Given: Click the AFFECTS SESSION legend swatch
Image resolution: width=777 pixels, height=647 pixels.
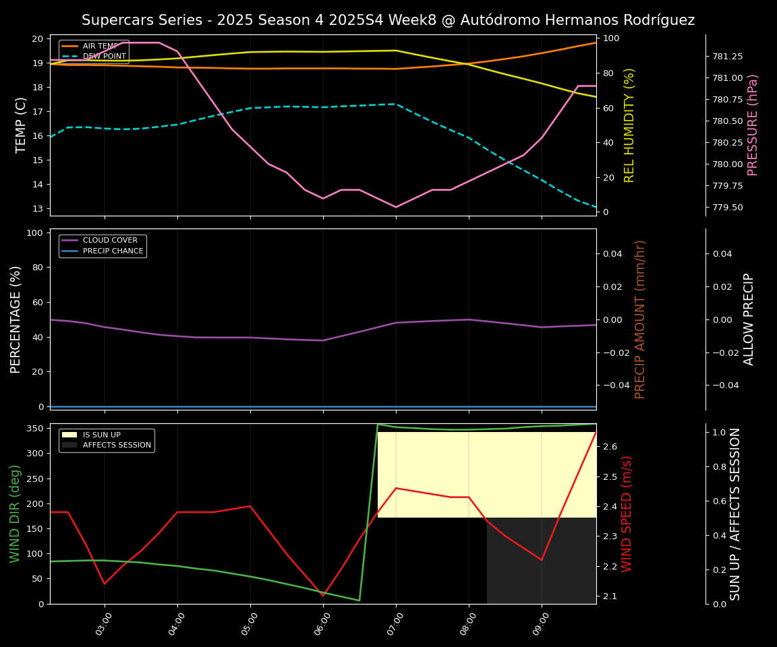Looking at the screenshot, I should [x=69, y=445].
